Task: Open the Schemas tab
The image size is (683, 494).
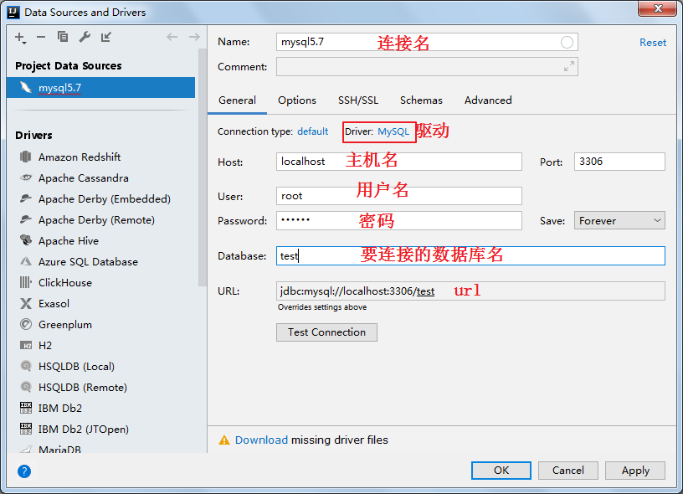Action: click(x=421, y=100)
